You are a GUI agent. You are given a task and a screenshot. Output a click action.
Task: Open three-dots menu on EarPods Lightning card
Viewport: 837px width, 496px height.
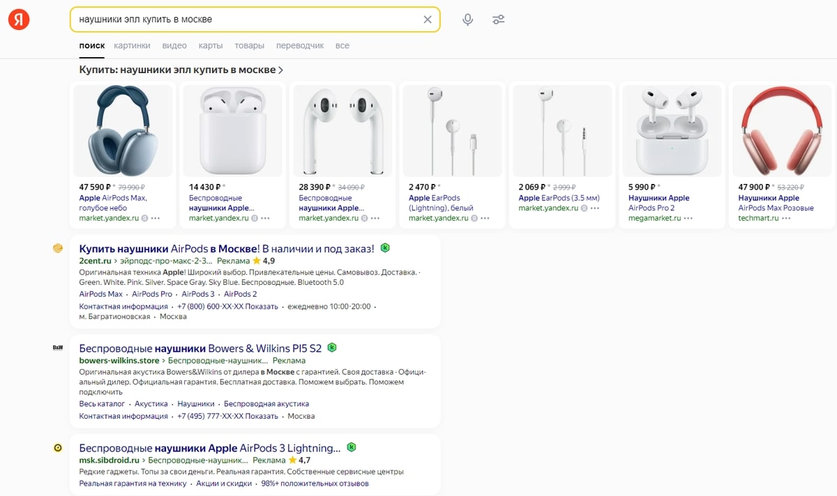(x=485, y=218)
